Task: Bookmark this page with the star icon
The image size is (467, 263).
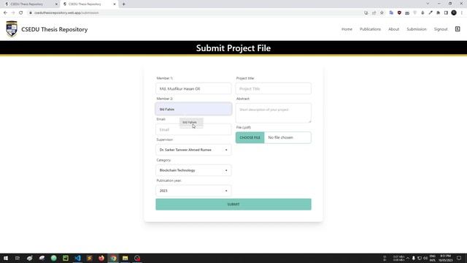Action: (x=382, y=13)
